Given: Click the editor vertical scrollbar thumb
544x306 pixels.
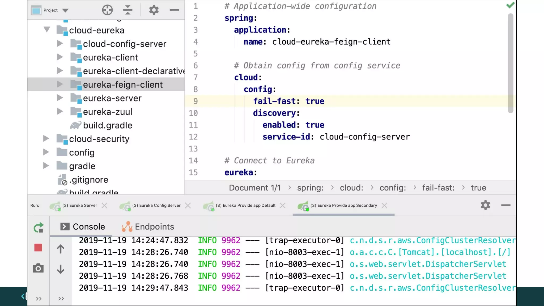Looking at the screenshot, I should click(x=511, y=63).
